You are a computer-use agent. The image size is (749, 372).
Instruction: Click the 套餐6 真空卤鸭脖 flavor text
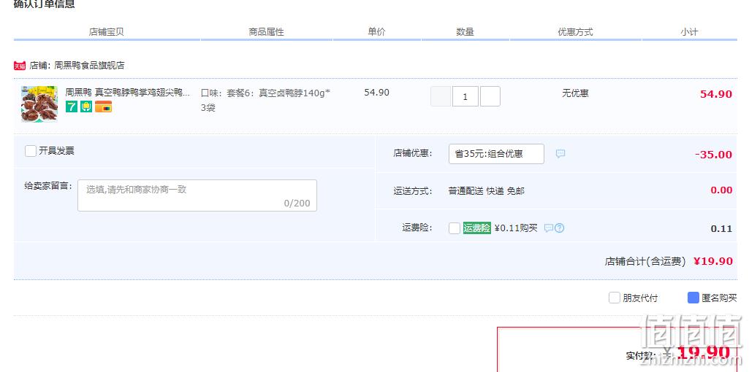(x=265, y=100)
